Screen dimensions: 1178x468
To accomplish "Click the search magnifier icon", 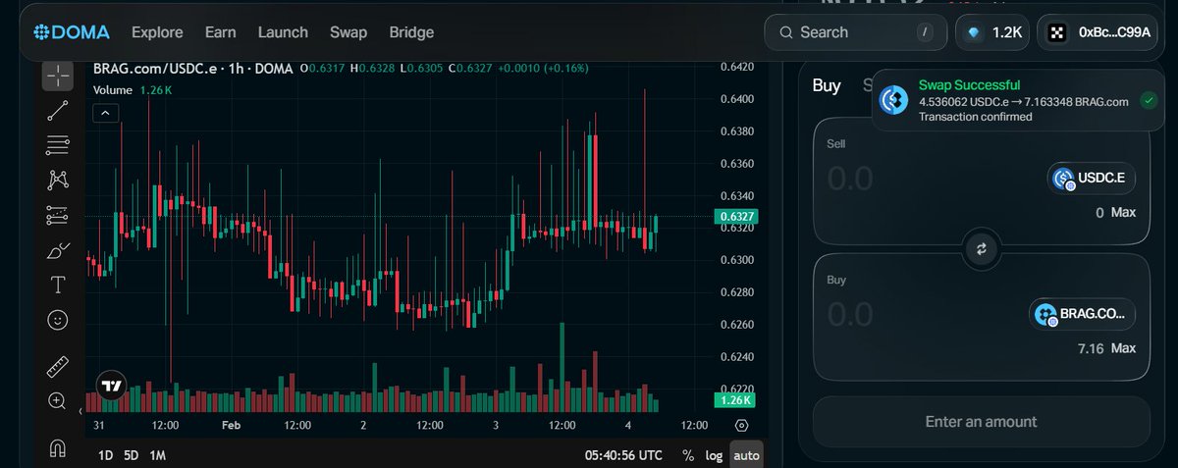I will click(x=785, y=32).
